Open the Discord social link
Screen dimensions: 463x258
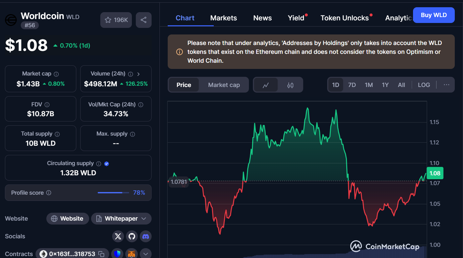146,236
